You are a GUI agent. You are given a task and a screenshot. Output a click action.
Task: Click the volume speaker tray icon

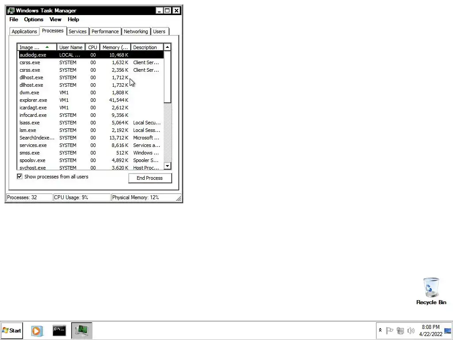point(411,330)
